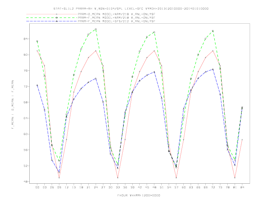Click the x-axis forecast hour label 00
This screenshot has height=204, width=264.
point(37,187)
